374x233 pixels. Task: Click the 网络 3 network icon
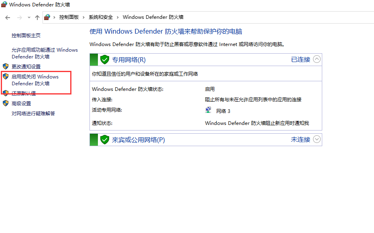point(208,110)
